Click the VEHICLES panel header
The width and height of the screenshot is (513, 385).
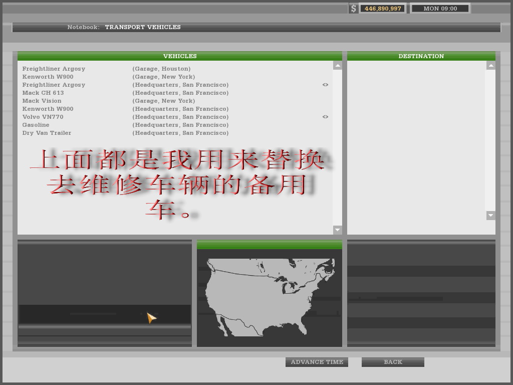[x=180, y=56]
